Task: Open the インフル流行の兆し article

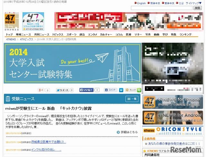Action: [x=46, y=150]
